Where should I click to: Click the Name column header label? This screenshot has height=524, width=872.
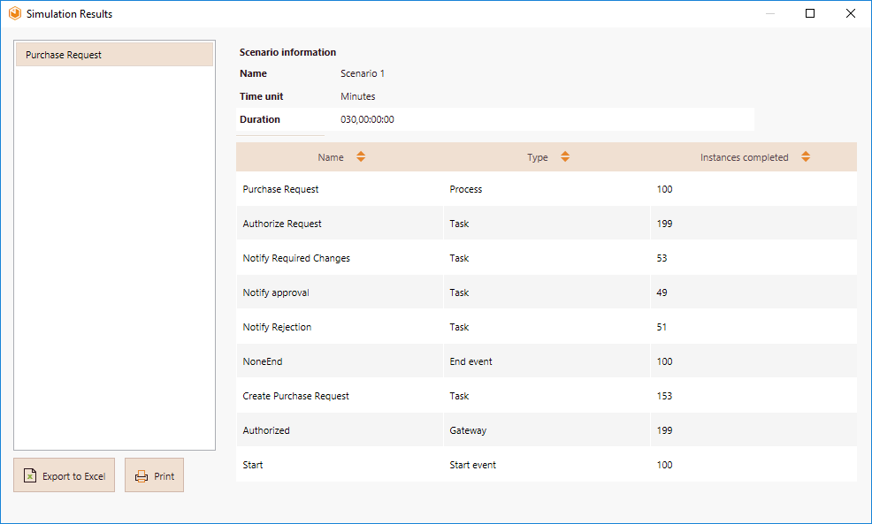[331, 157]
